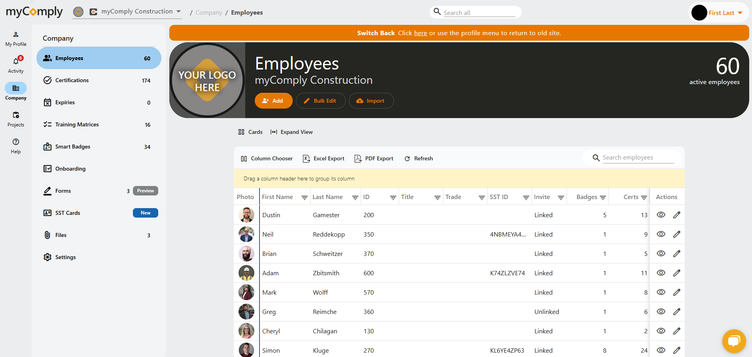This screenshot has width=752, height=357.
Task: Click the company seal icon in header
Action: tap(78, 12)
